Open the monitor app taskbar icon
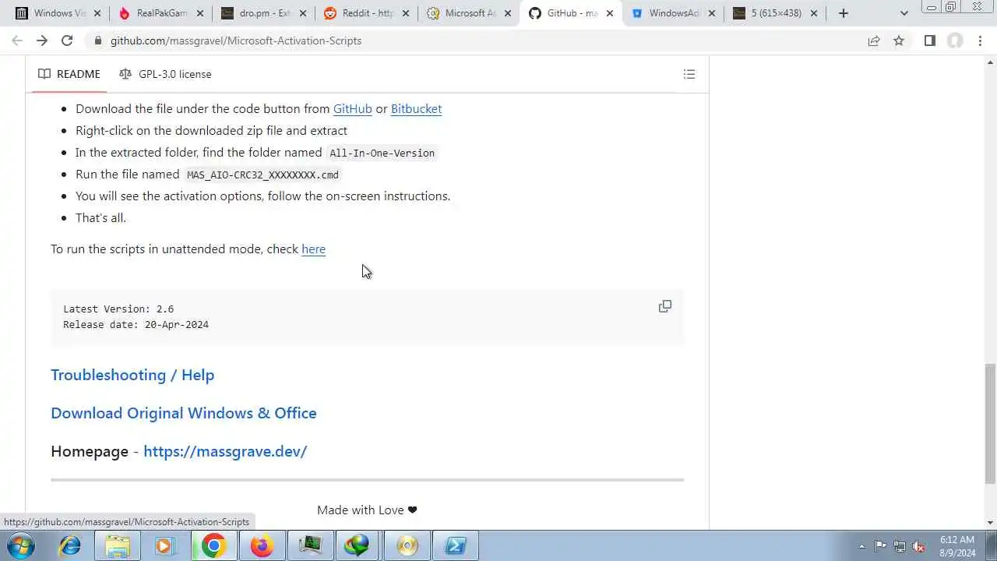Screen dimensions: 997x561 [x=310, y=545]
